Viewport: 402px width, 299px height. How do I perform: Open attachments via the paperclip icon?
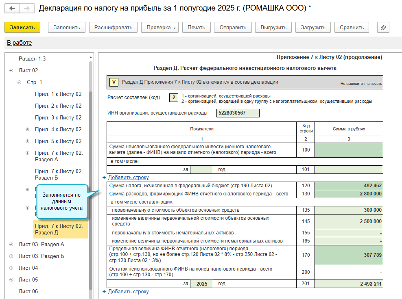tap(383, 27)
